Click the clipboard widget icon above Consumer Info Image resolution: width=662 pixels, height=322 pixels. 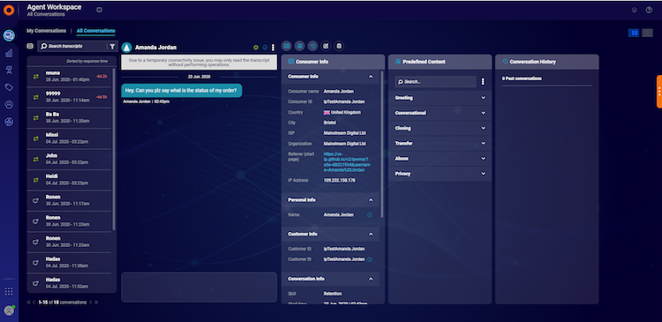pyautogui.click(x=339, y=46)
